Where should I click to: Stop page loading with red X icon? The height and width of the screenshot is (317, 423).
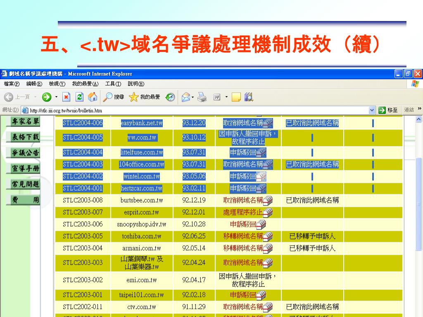(x=66, y=97)
